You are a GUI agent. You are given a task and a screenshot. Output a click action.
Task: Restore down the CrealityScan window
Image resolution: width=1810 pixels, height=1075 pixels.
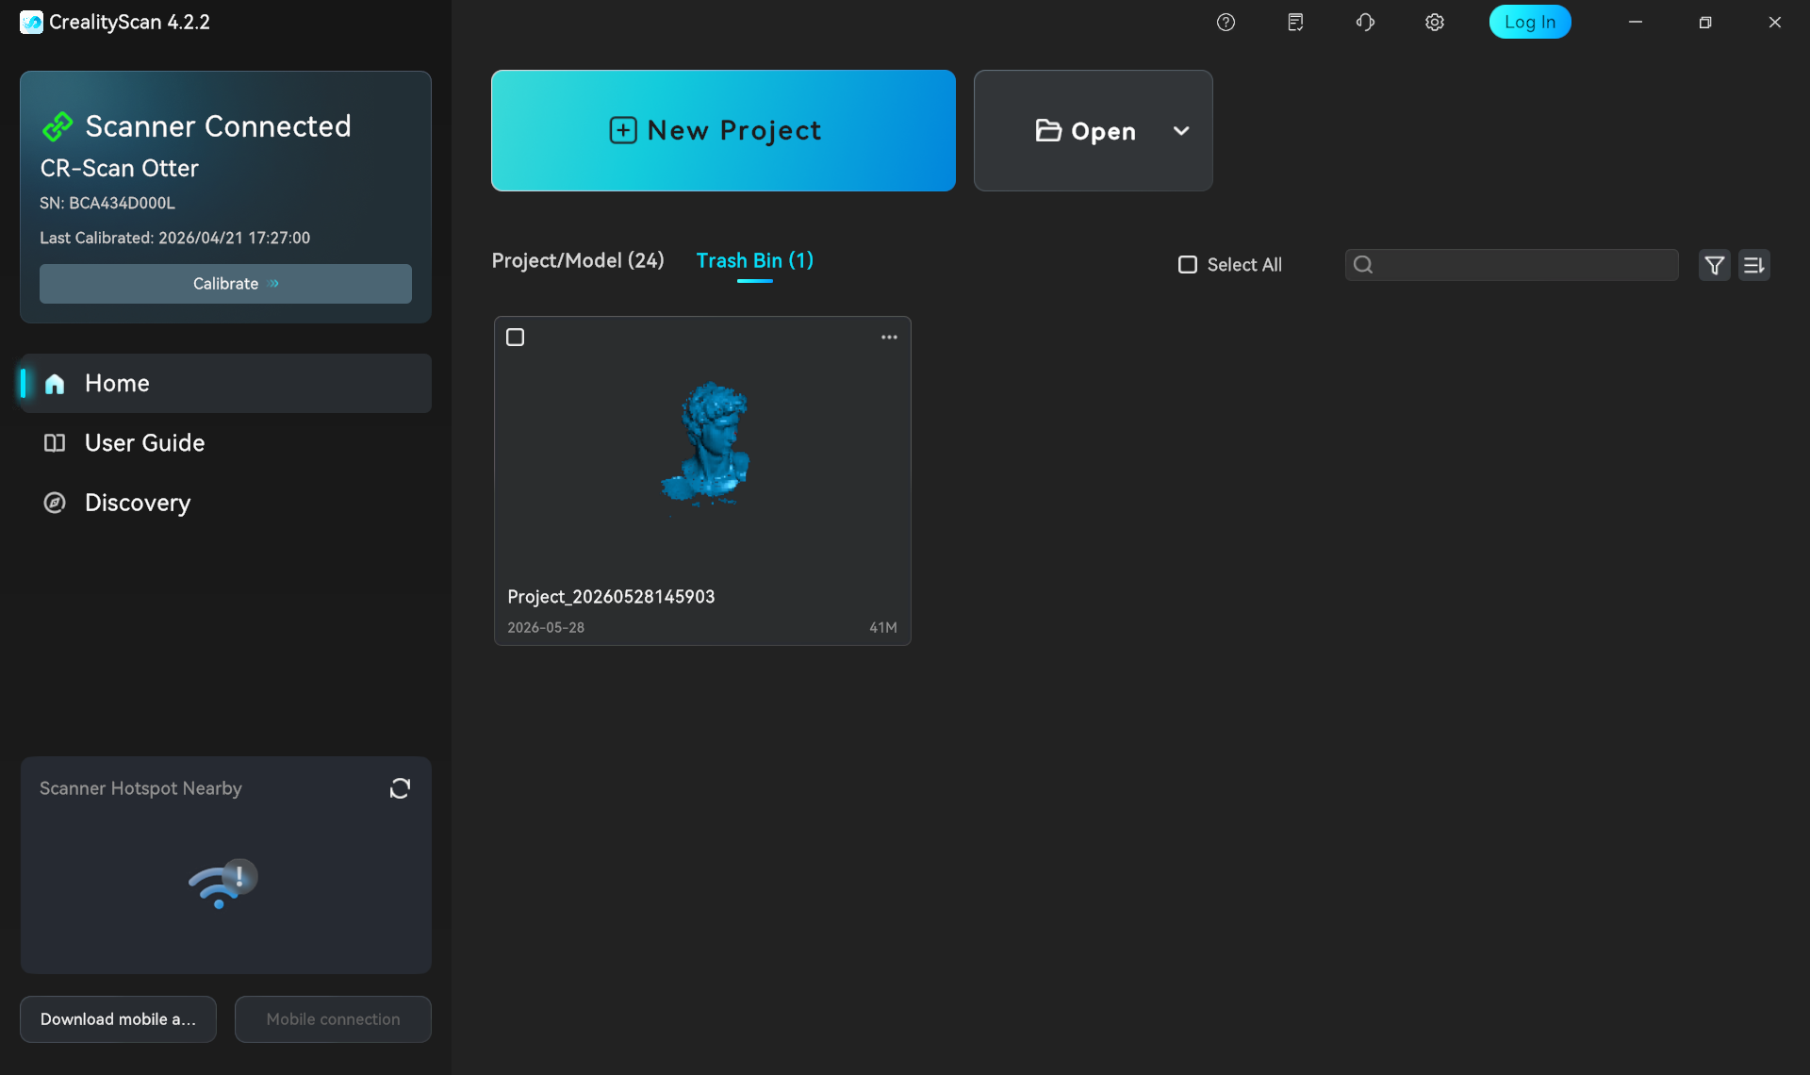point(1705,23)
